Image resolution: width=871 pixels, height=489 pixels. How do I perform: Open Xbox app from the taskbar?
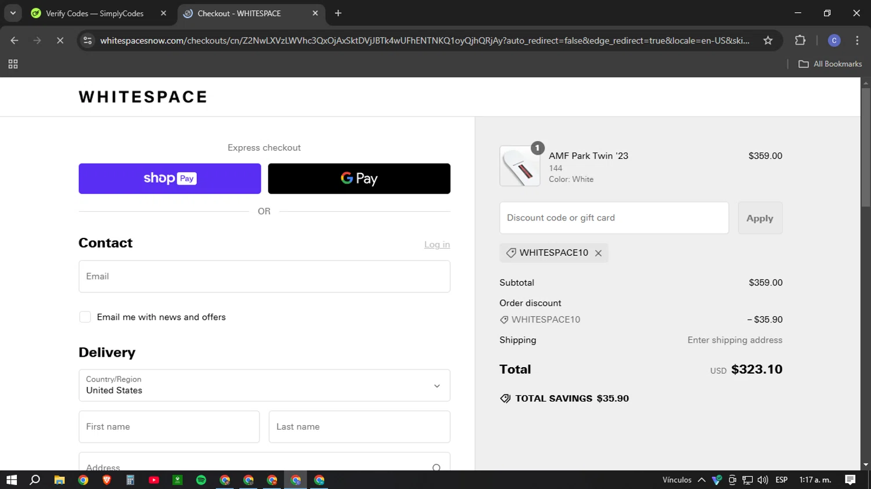click(178, 480)
